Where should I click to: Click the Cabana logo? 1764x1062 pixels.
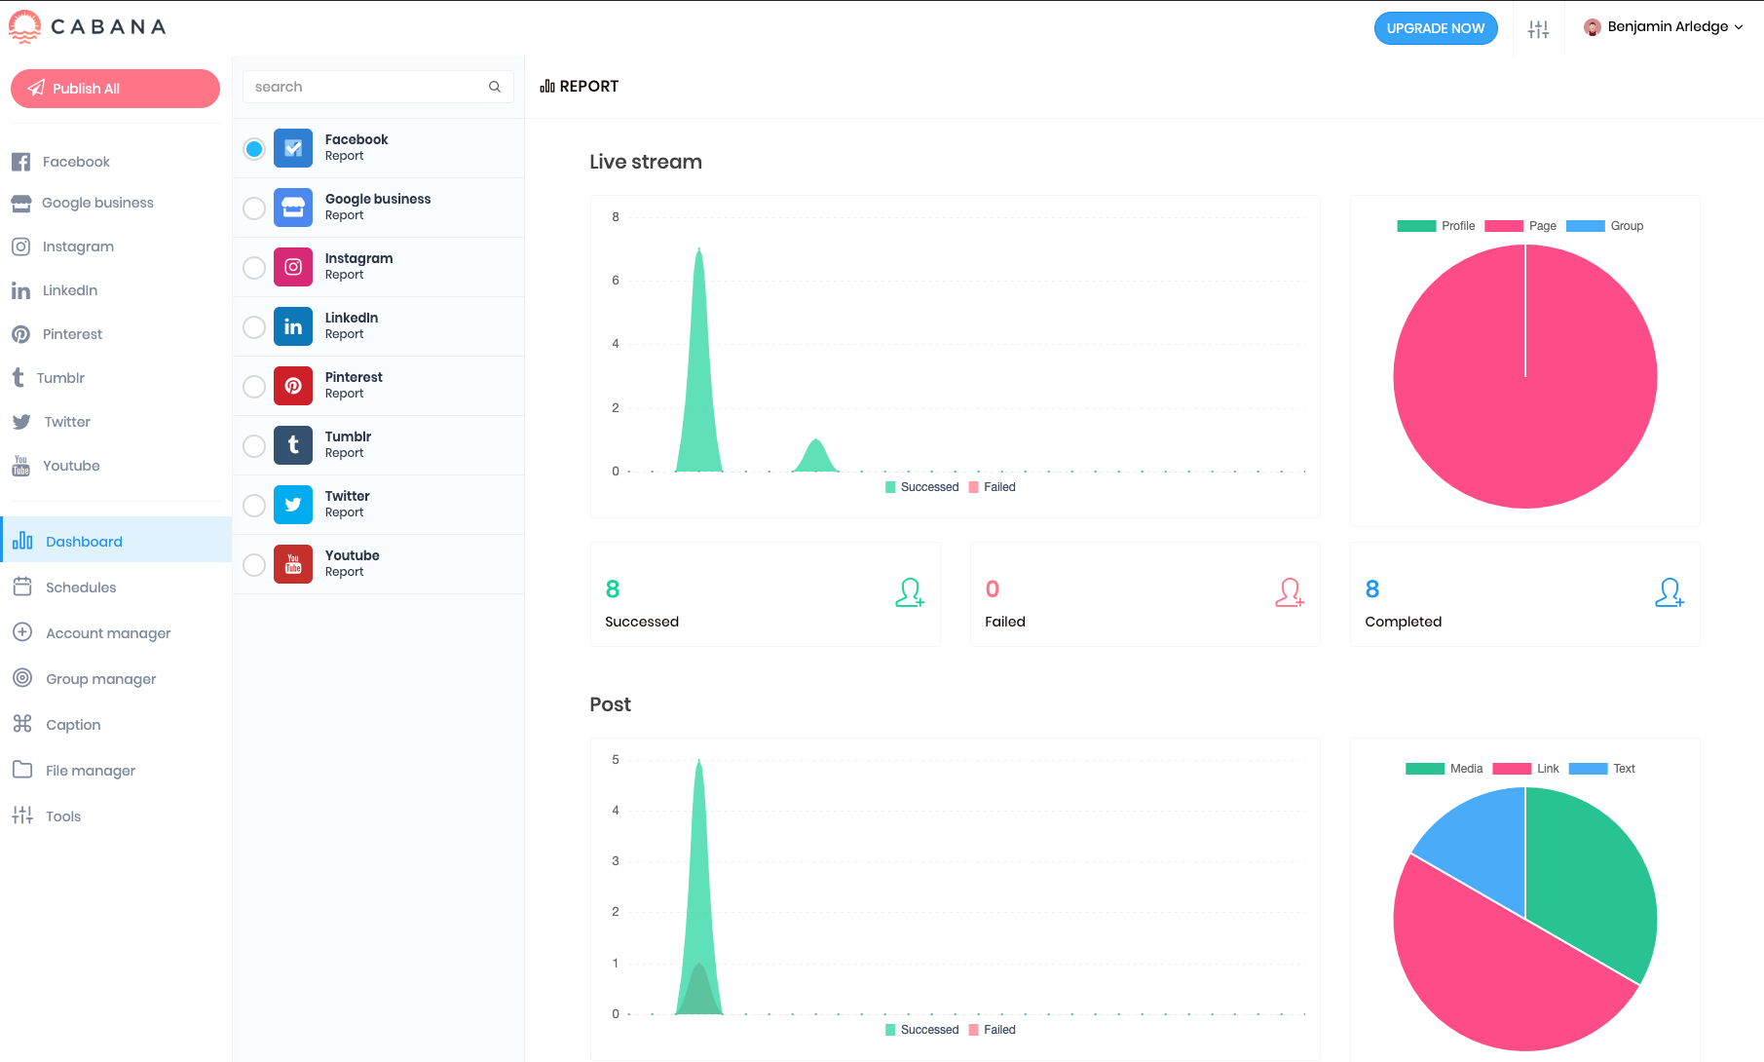(x=88, y=26)
